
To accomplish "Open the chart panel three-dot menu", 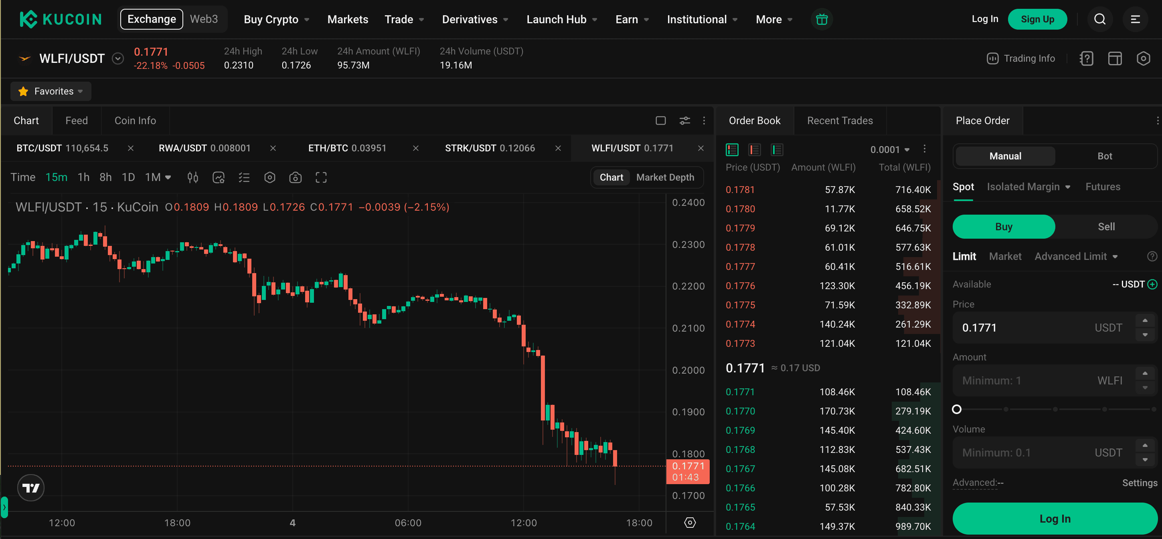I will pyautogui.click(x=704, y=120).
